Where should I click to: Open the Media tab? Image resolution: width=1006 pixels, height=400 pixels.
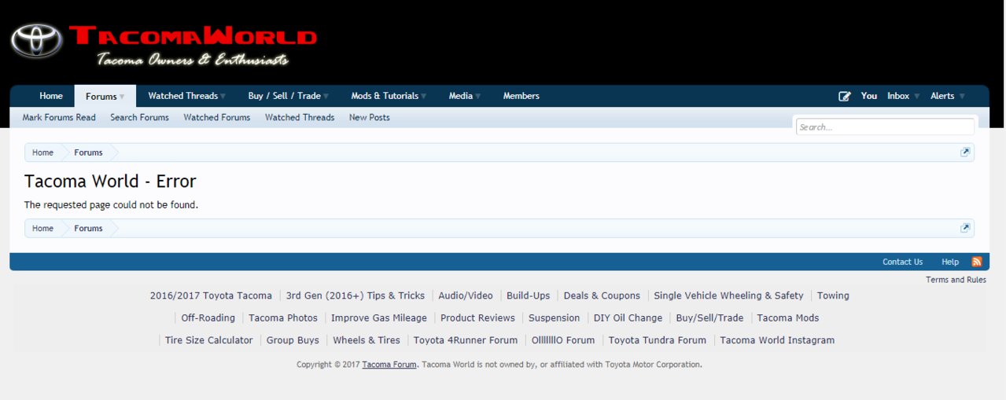click(x=461, y=96)
